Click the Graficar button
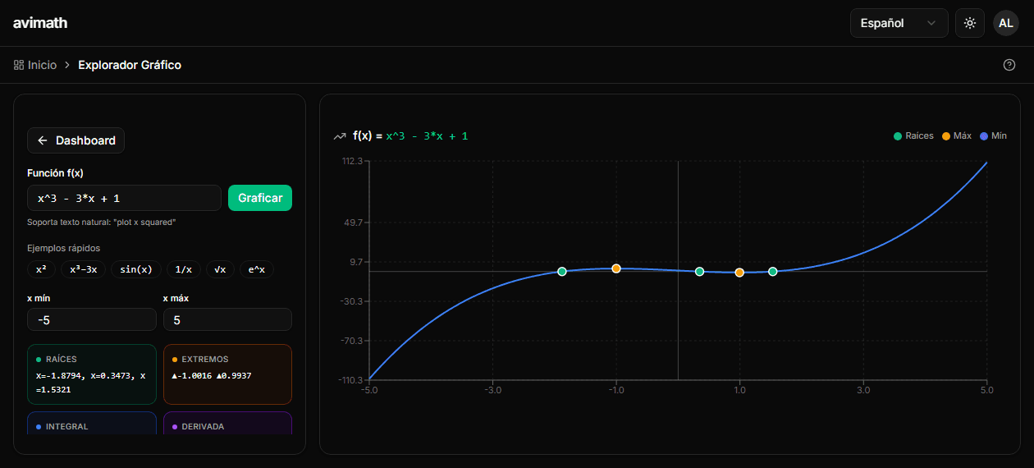This screenshot has height=468, width=1034. coord(260,198)
